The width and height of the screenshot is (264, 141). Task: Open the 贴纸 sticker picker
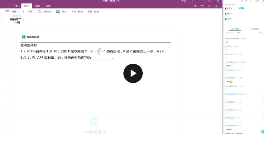click(x=94, y=12)
